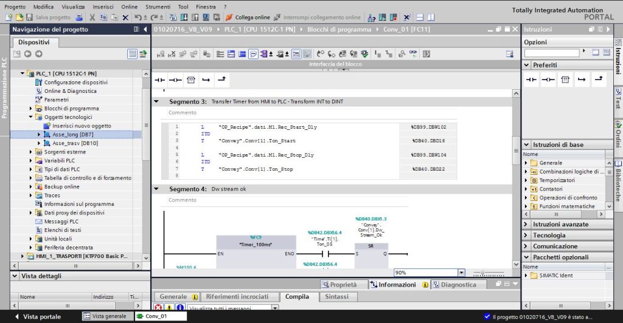Click the Undo arrow icon
The width and height of the screenshot is (623, 323).
click(138, 18)
